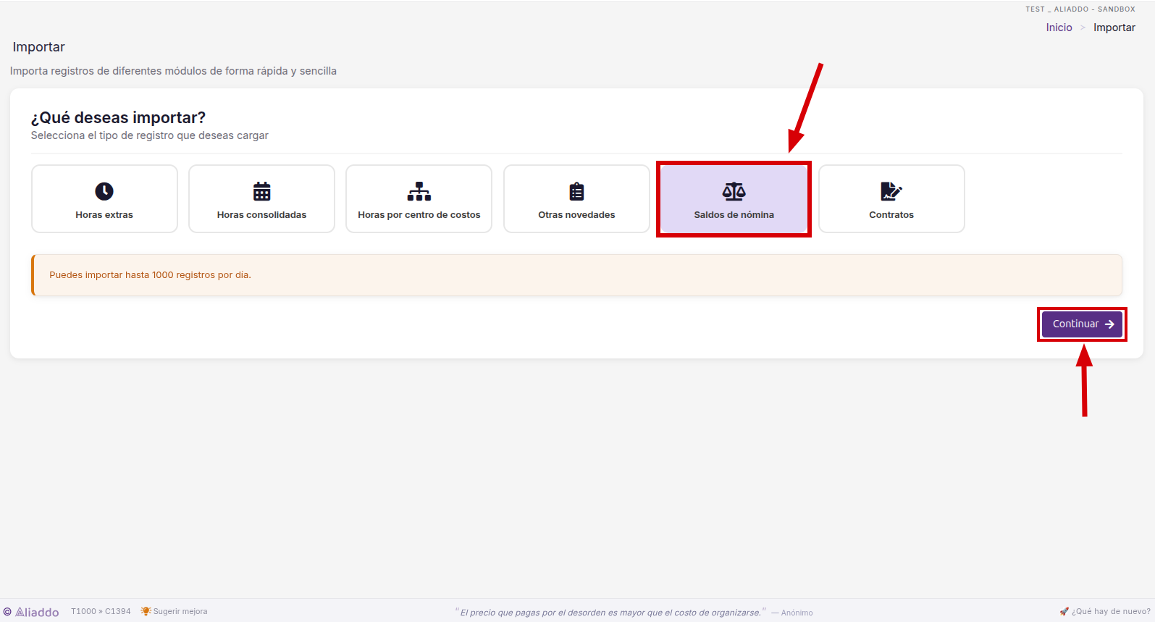
Task: Click the lightbulb icon beside Sugerir mejora
Action: click(x=146, y=611)
